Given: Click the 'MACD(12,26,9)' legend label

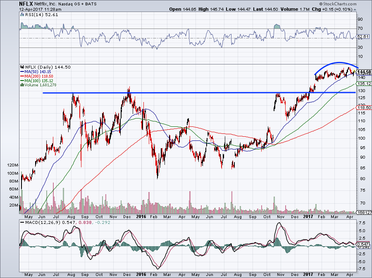Looking at the screenshot, I should click(43, 222).
